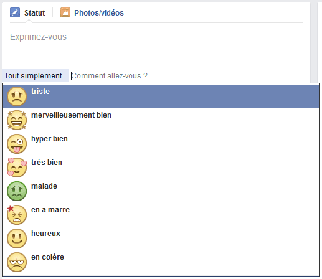Choose 'merveilleusement bien' from the list
The image size is (322, 279).
(x=161, y=120)
